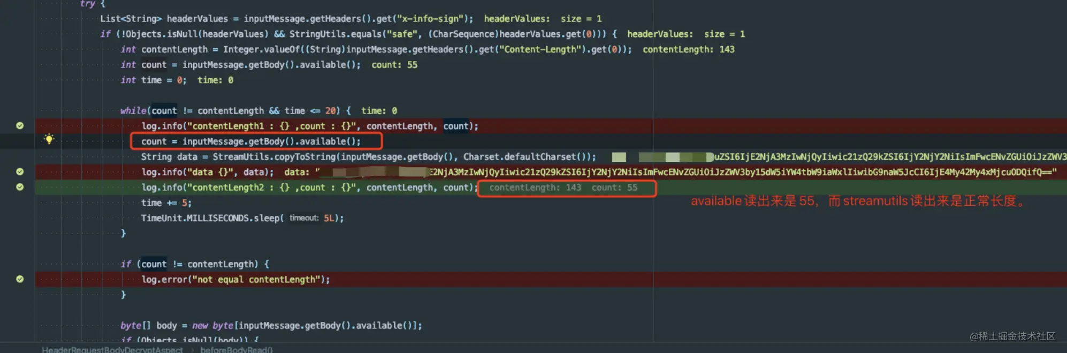Toggle breakpoint on the log.info data line
The width and height of the screenshot is (1067, 353).
(x=20, y=172)
